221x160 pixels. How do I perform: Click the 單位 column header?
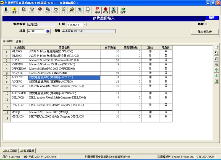150,47
